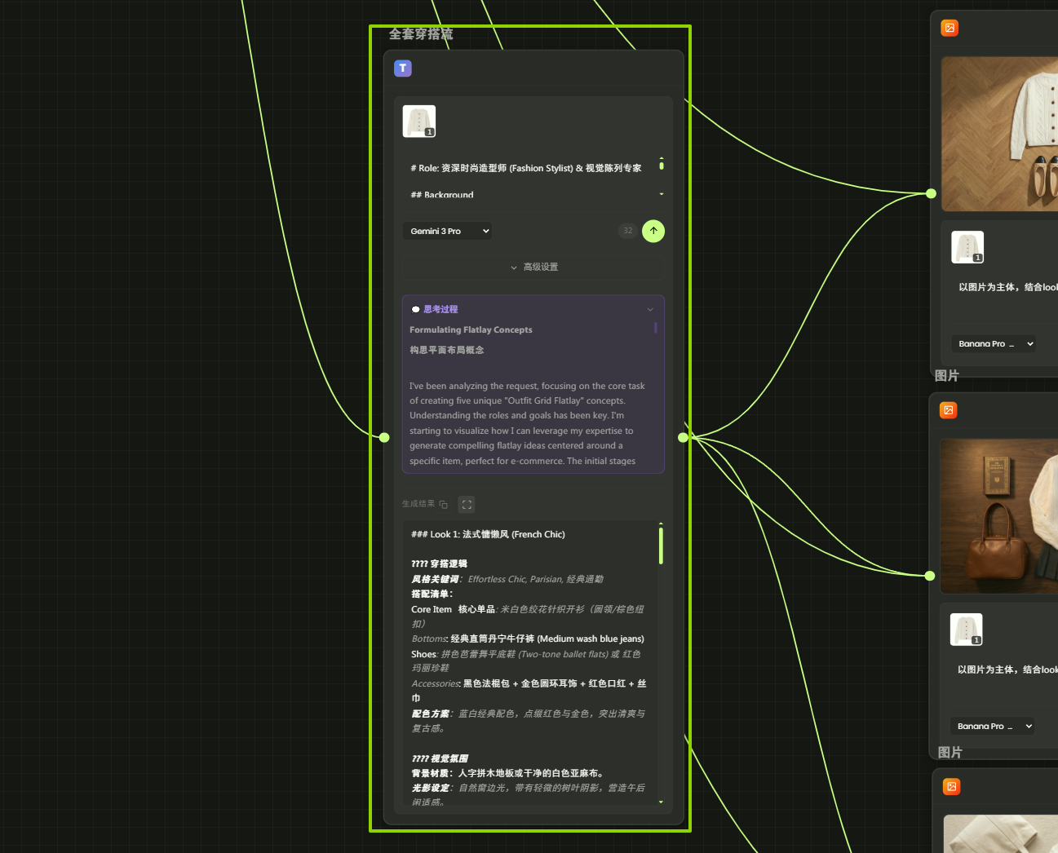Click the orange image icon on first image node
1058x853 pixels.
click(x=950, y=28)
